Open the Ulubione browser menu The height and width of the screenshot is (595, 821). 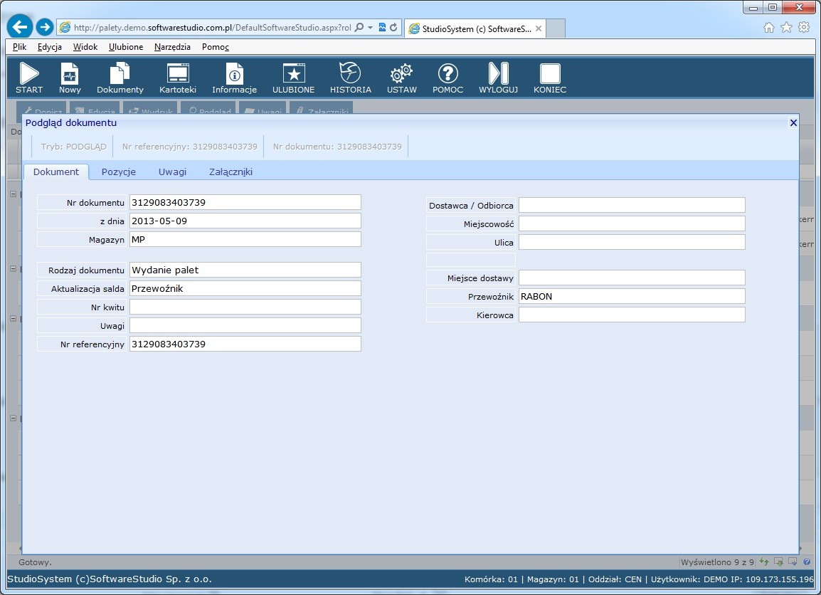126,47
